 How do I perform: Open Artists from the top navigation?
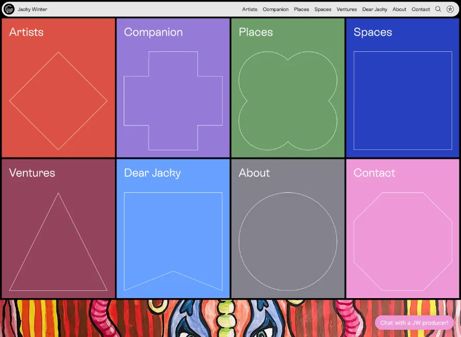250,9
